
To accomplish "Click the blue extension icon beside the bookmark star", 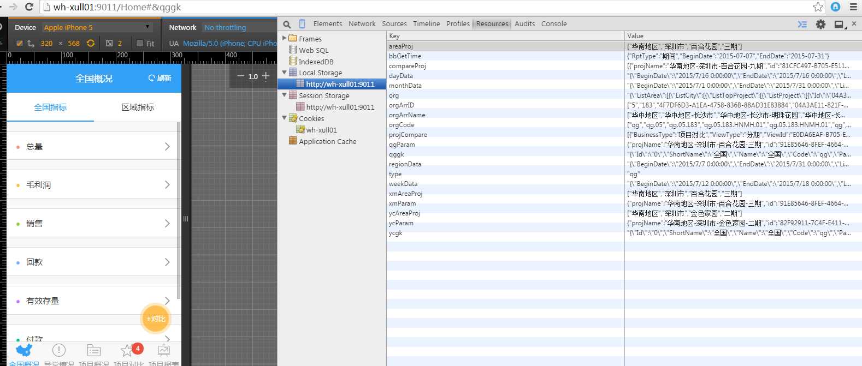I will tap(835, 7).
